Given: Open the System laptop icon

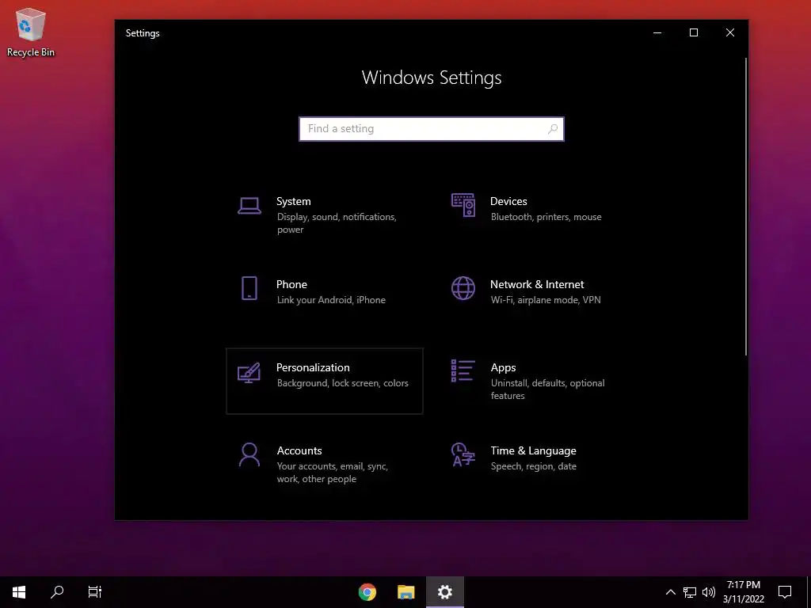Looking at the screenshot, I should pyautogui.click(x=249, y=205).
